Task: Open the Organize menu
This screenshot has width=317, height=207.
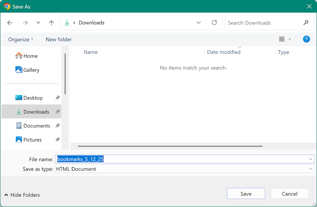Action: coord(20,39)
